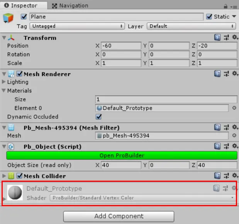Click the GameObject cube icon
Viewport: 239px width, 224px height.
point(8,18)
